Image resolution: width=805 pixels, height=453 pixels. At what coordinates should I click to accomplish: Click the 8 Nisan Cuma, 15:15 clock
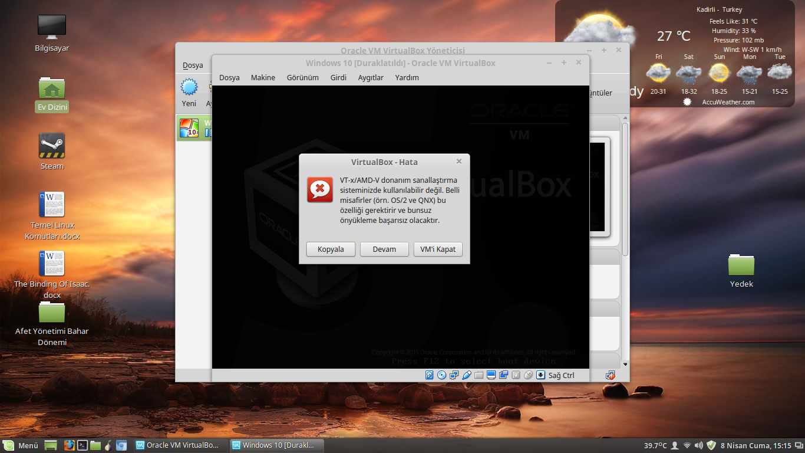point(756,445)
